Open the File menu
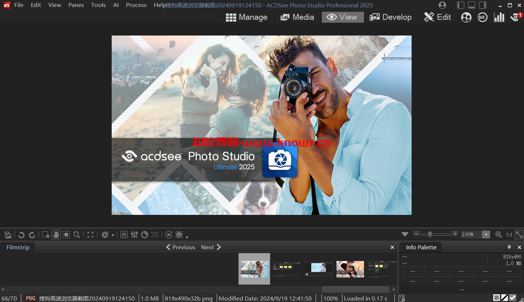Screen dimensions: 524x302 tap(19, 5)
